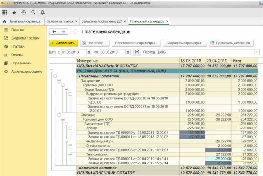Viewport: 263px width, 176px height.
Task: Open the History clock icon
Action: pyautogui.click(x=23, y=12)
